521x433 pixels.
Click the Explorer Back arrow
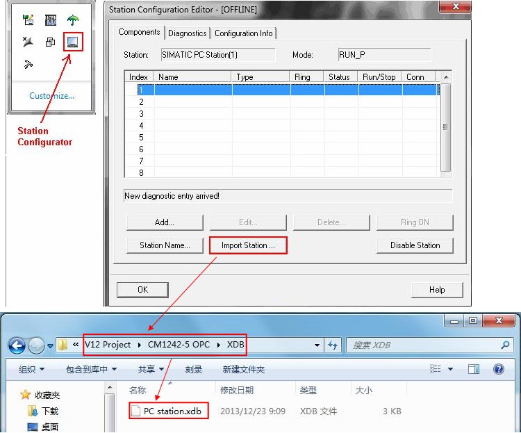[x=17, y=345]
